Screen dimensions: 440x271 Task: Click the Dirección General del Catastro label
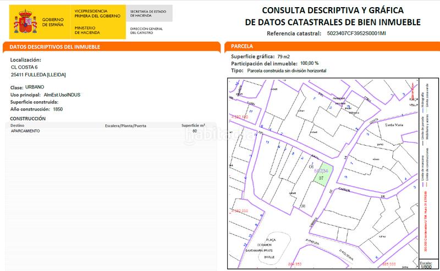pyautogui.click(x=147, y=30)
